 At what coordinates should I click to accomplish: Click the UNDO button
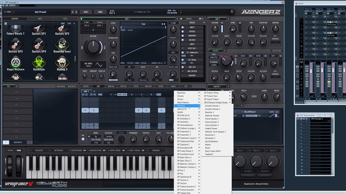pos(100,12)
